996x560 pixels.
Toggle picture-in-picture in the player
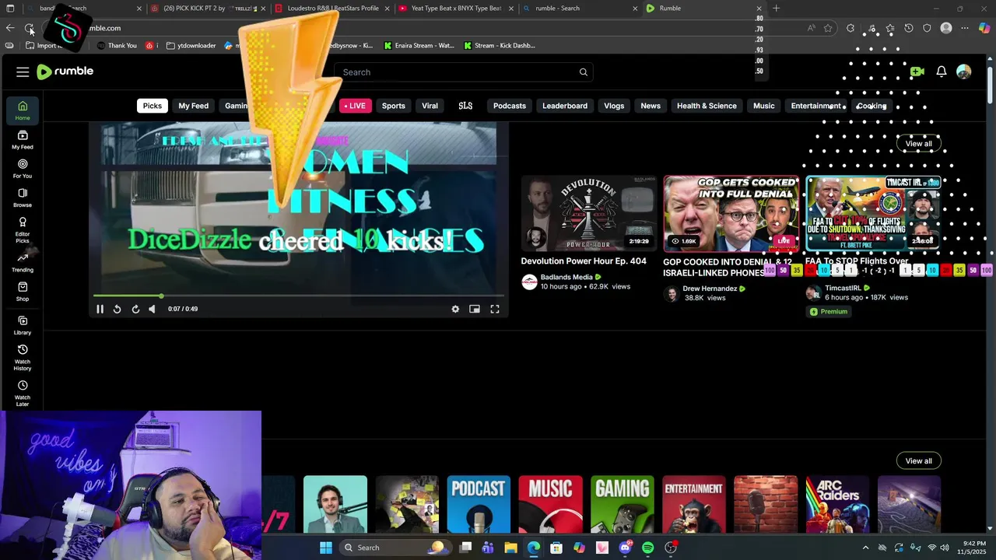pyautogui.click(x=475, y=309)
